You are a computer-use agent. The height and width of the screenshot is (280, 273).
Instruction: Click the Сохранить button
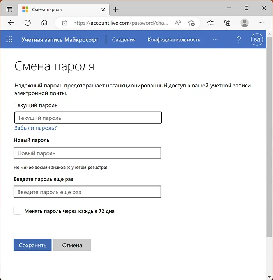coord(33,245)
